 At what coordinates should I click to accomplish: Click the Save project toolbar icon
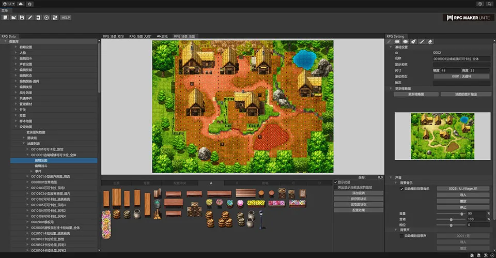tap(22, 18)
